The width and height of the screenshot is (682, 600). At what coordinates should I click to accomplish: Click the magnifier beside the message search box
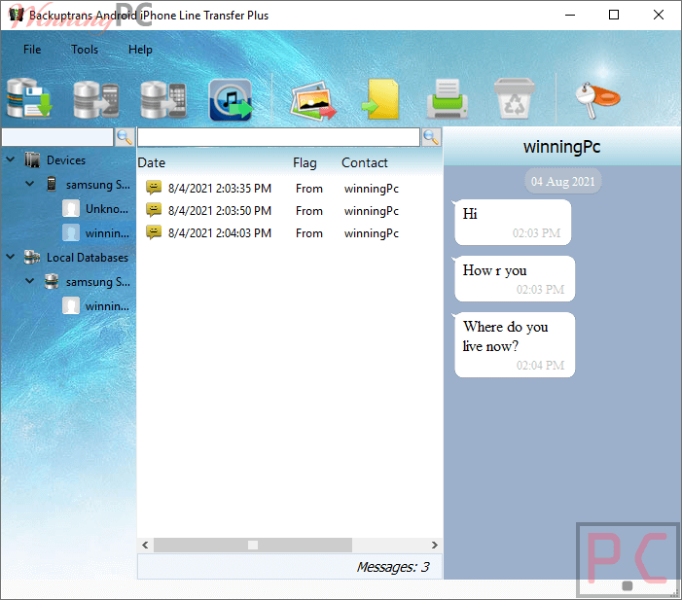pos(431,137)
